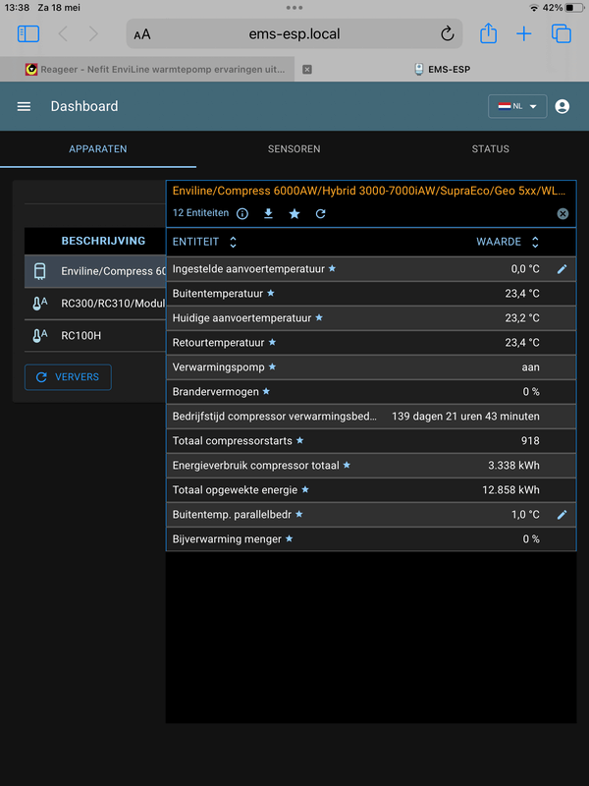Toggle favorite star on Energieverbruik compressor totaal
Image resolution: width=589 pixels, height=786 pixels.
click(347, 465)
